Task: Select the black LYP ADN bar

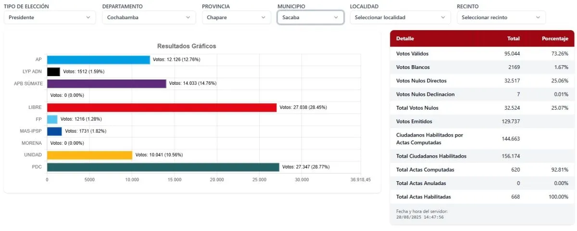Action: [53, 72]
